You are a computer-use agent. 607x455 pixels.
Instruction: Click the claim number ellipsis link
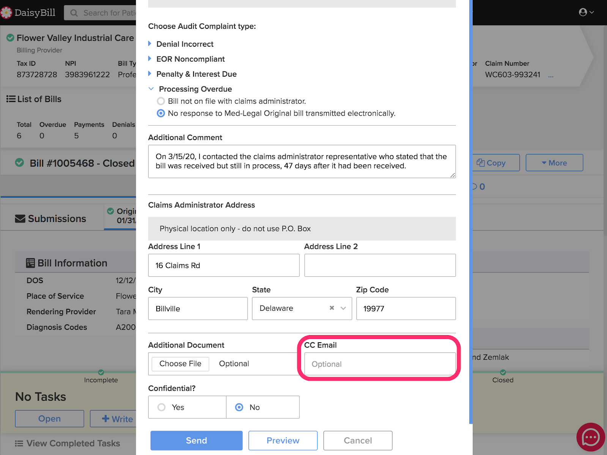(x=551, y=76)
